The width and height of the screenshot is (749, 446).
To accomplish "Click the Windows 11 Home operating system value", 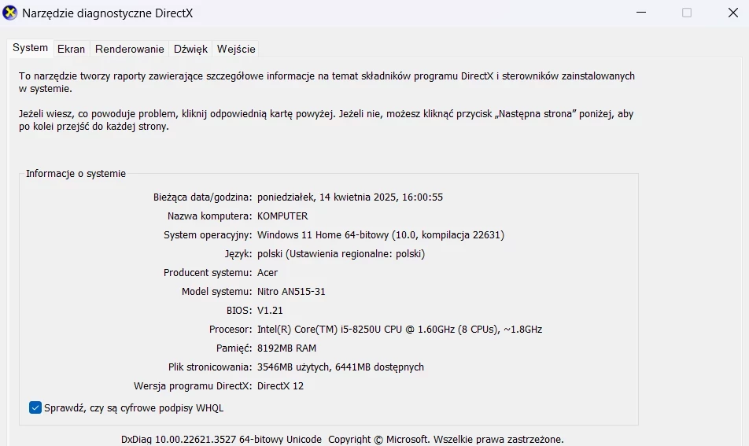I will 381,235.
